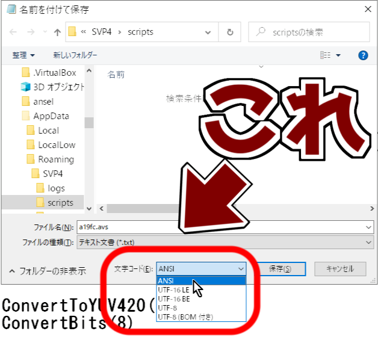
Task: Choose UTF-8 encoding
Action: tap(201, 308)
